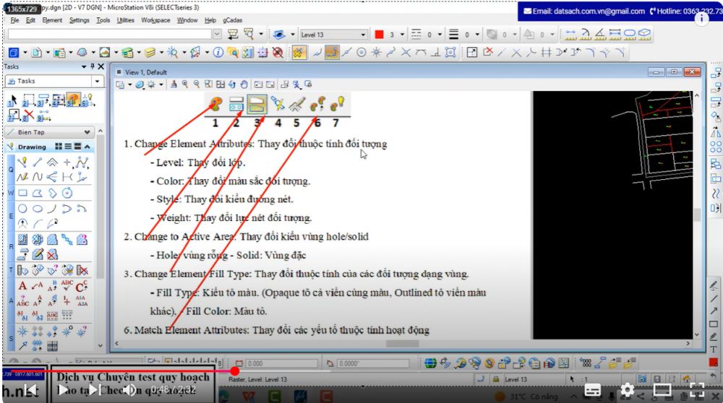Click the Change Element Attributes palette icon

[215, 105]
